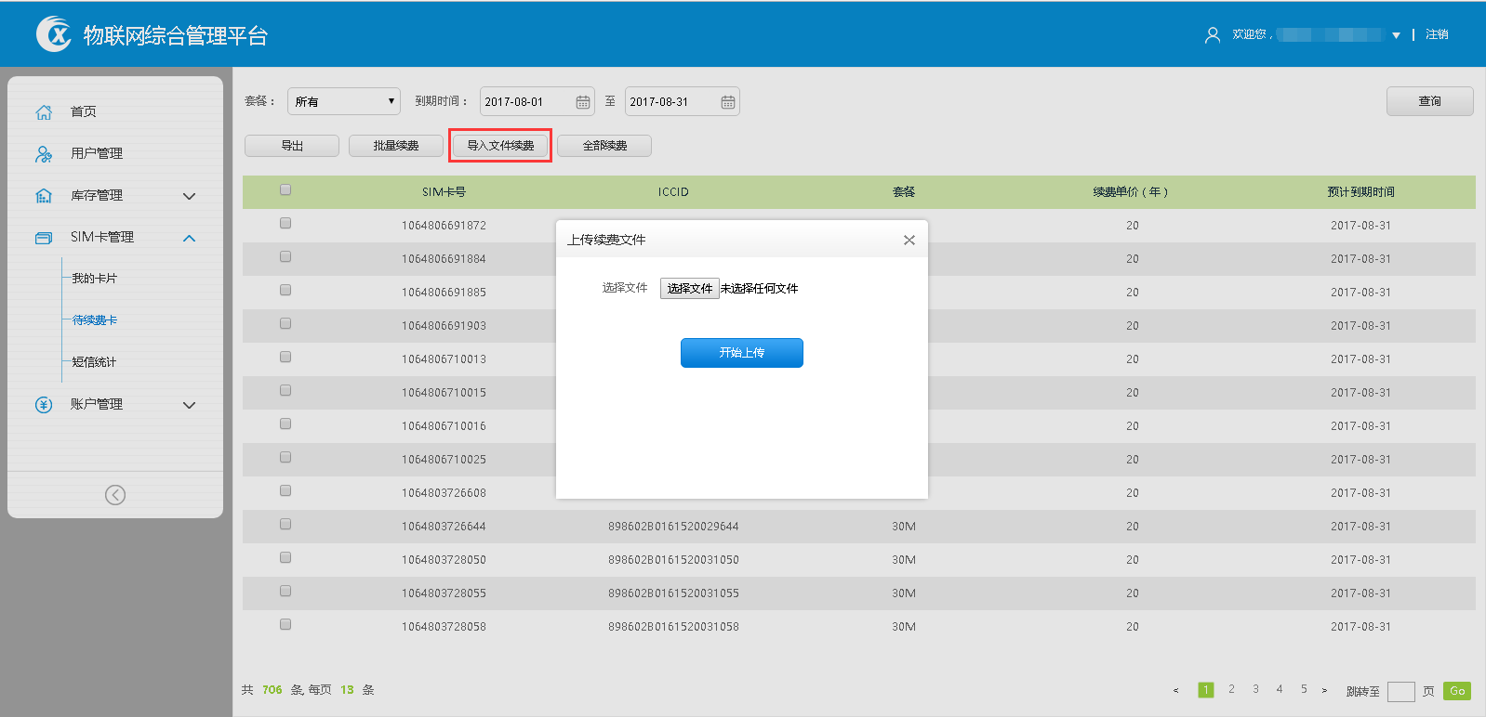This screenshot has height=717, width=1486.
Task: Select checkbox for SIM 1064803728058
Action: 285,625
